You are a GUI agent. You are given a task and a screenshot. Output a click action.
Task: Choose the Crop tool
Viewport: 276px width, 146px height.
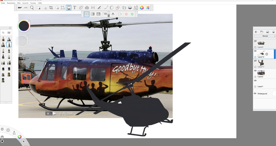(x=51, y=8)
